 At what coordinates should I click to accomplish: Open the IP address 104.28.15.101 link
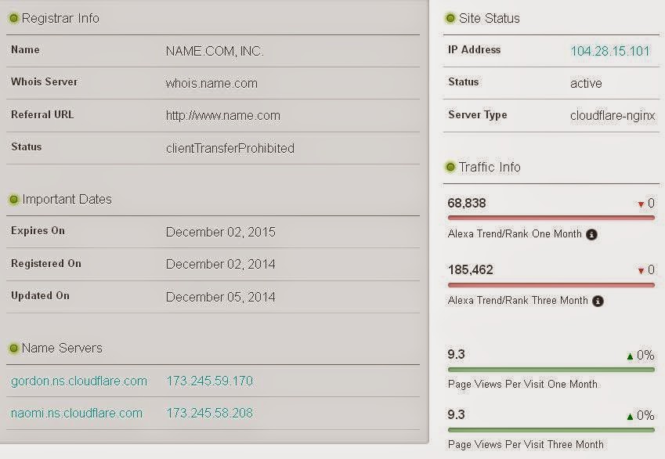tap(610, 52)
